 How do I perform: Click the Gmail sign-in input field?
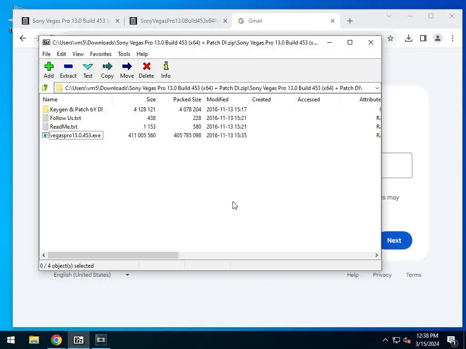click(x=396, y=165)
